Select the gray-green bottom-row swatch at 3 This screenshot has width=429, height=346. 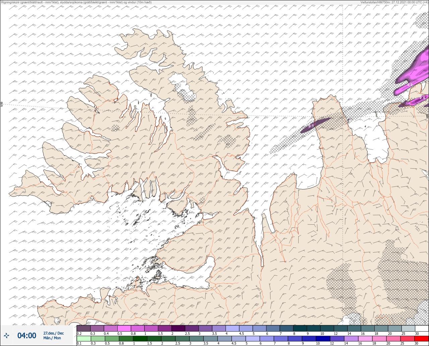[196, 338]
